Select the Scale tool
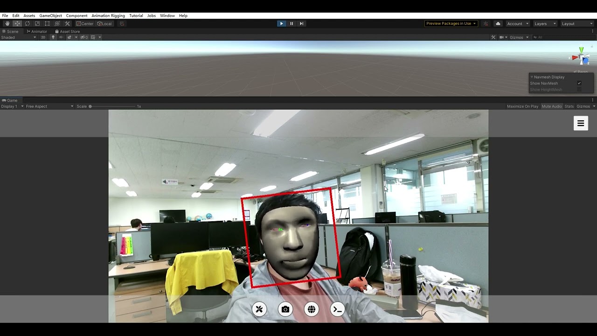Screen dimensions: 597x336 (37, 23)
